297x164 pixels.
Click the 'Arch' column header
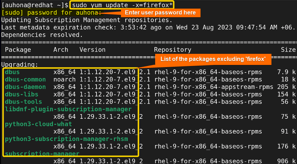tap(60, 50)
